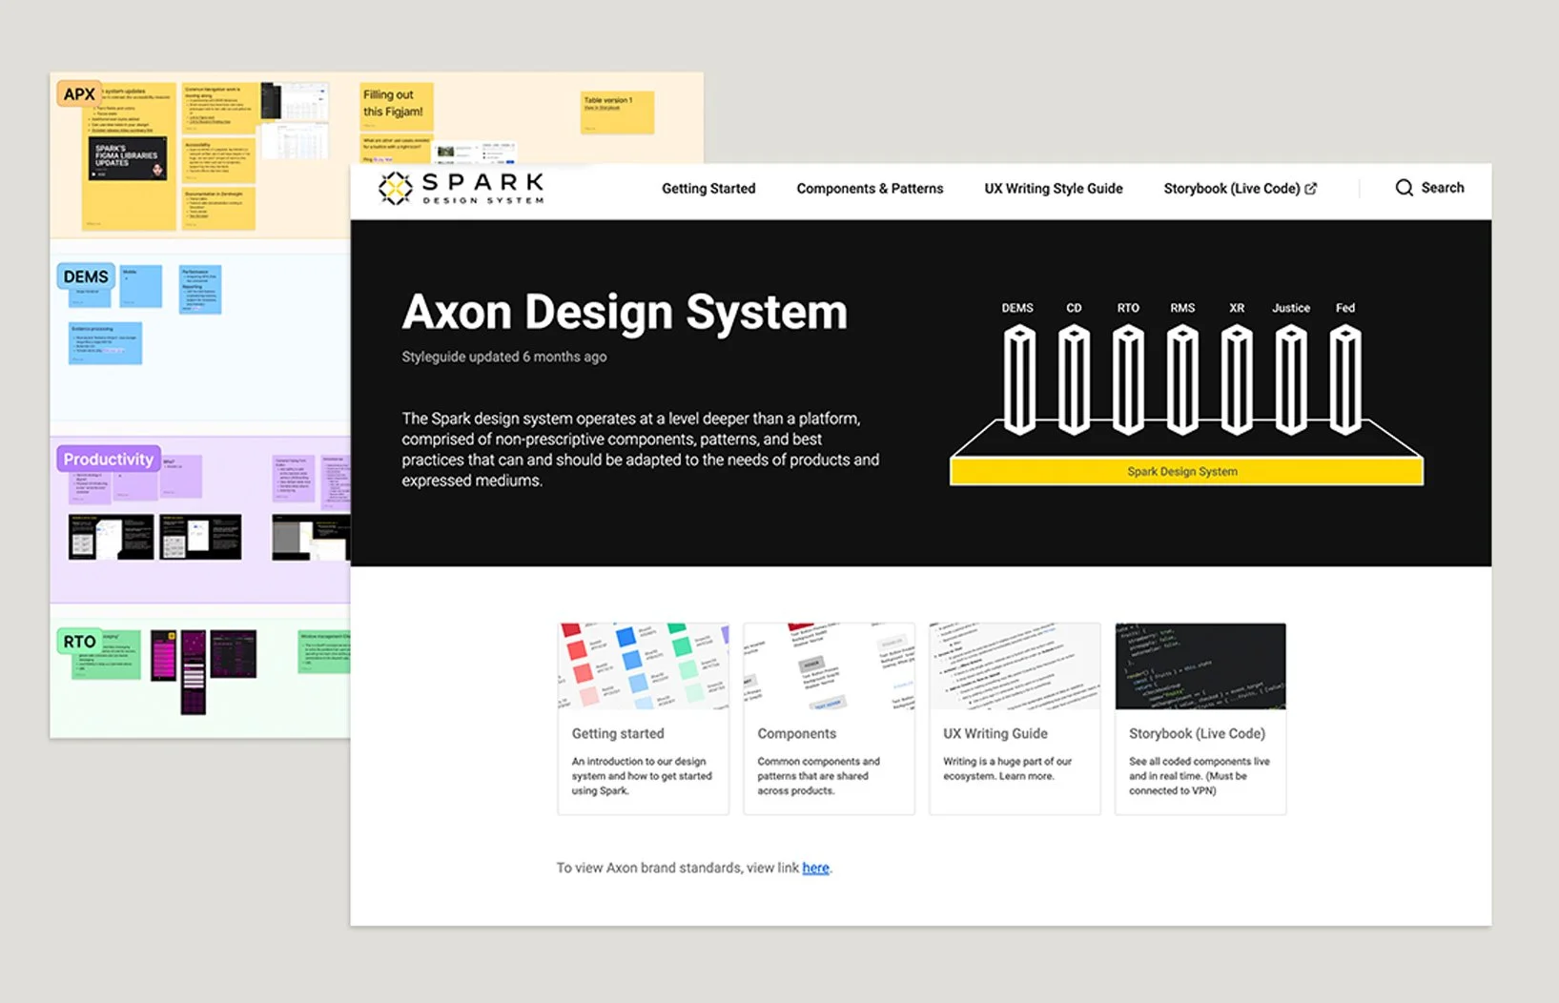Viewport: 1559px width, 1003px height.
Task: Click the 'UX Writing Guide' card title
Action: click(x=995, y=733)
